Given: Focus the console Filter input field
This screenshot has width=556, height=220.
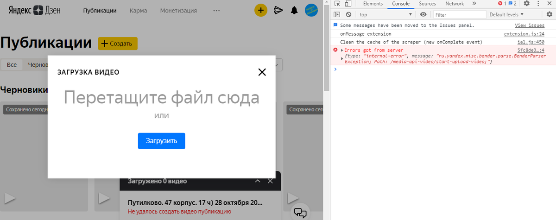Looking at the screenshot, I should click(x=460, y=14).
